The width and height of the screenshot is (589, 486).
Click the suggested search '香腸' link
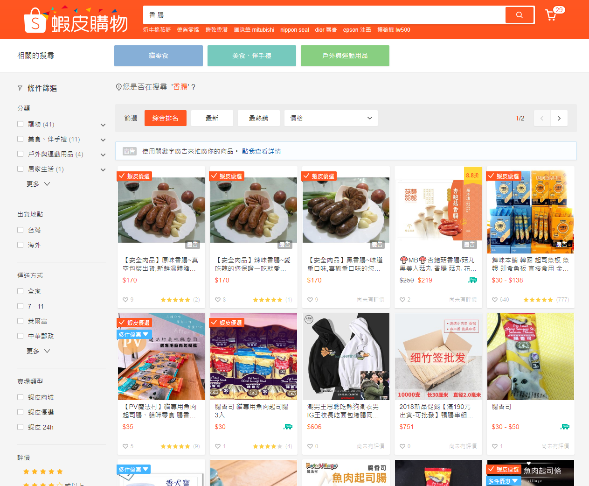coord(180,87)
